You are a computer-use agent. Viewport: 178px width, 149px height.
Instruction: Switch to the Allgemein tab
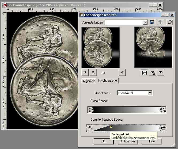tap(89, 81)
